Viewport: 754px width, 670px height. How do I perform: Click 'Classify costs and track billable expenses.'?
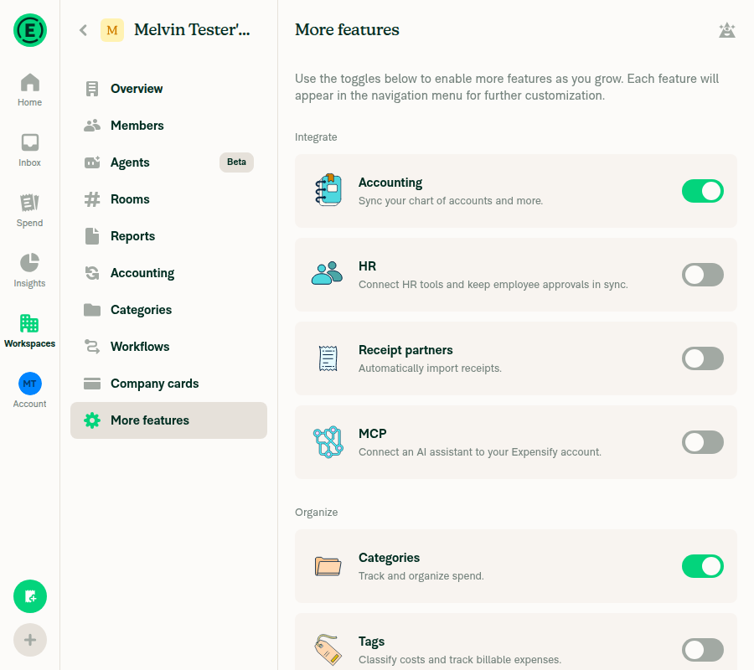(x=460, y=660)
